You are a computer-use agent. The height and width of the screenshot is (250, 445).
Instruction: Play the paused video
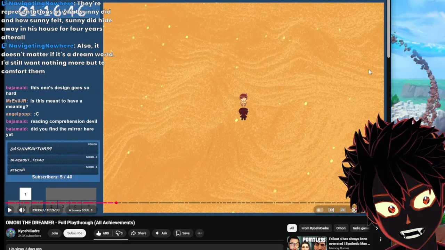(10, 210)
